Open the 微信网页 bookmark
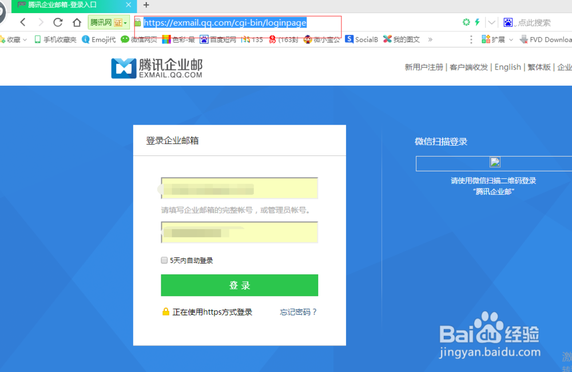572x372 pixels. click(139, 39)
